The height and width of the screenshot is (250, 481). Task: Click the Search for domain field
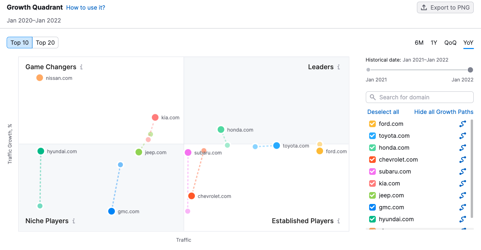420,97
